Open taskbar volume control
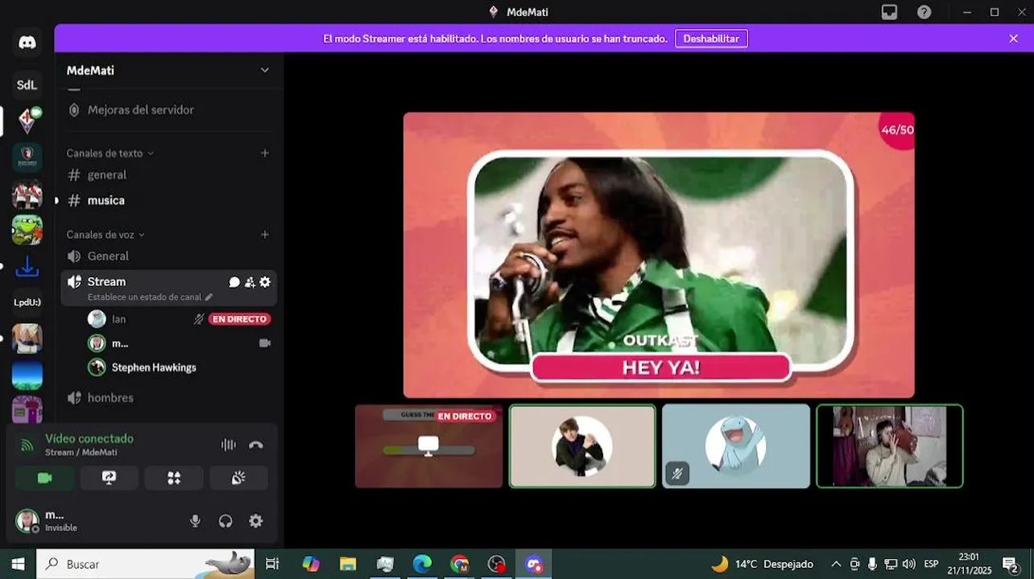The height and width of the screenshot is (579, 1034). click(x=909, y=564)
